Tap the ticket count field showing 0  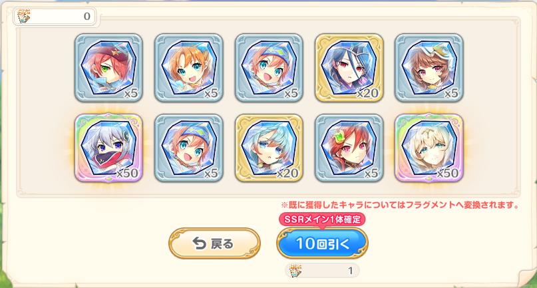coord(55,16)
